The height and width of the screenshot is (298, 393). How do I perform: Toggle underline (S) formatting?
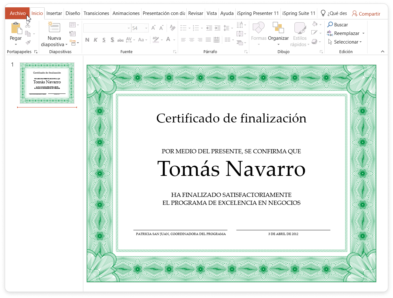(104, 40)
